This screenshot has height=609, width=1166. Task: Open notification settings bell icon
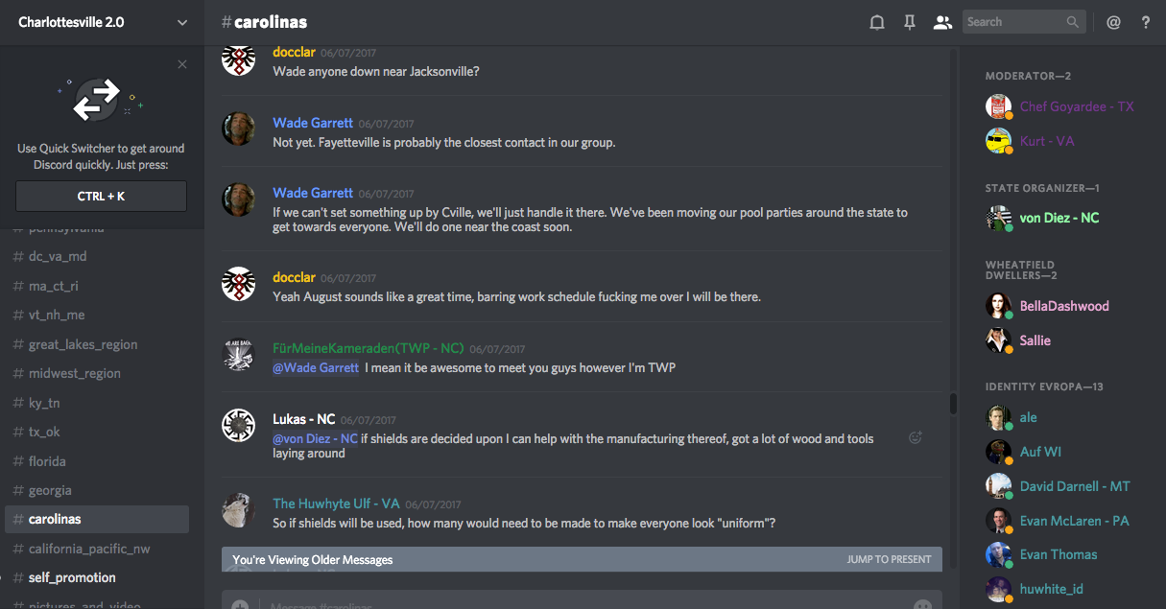pos(876,22)
